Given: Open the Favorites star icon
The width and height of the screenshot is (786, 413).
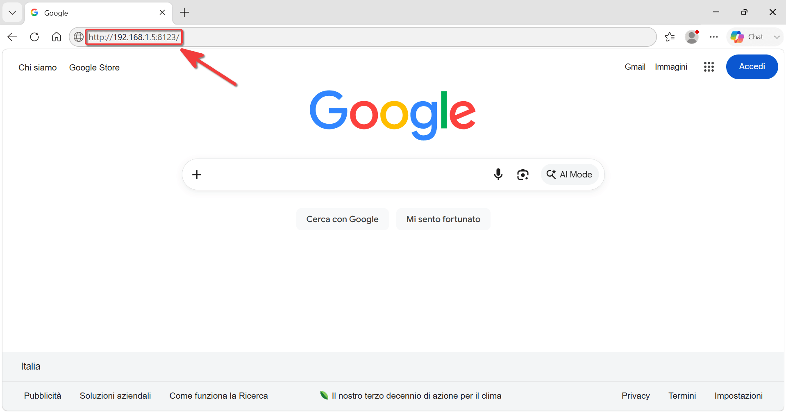Looking at the screenshot, I should click(670, 37).
